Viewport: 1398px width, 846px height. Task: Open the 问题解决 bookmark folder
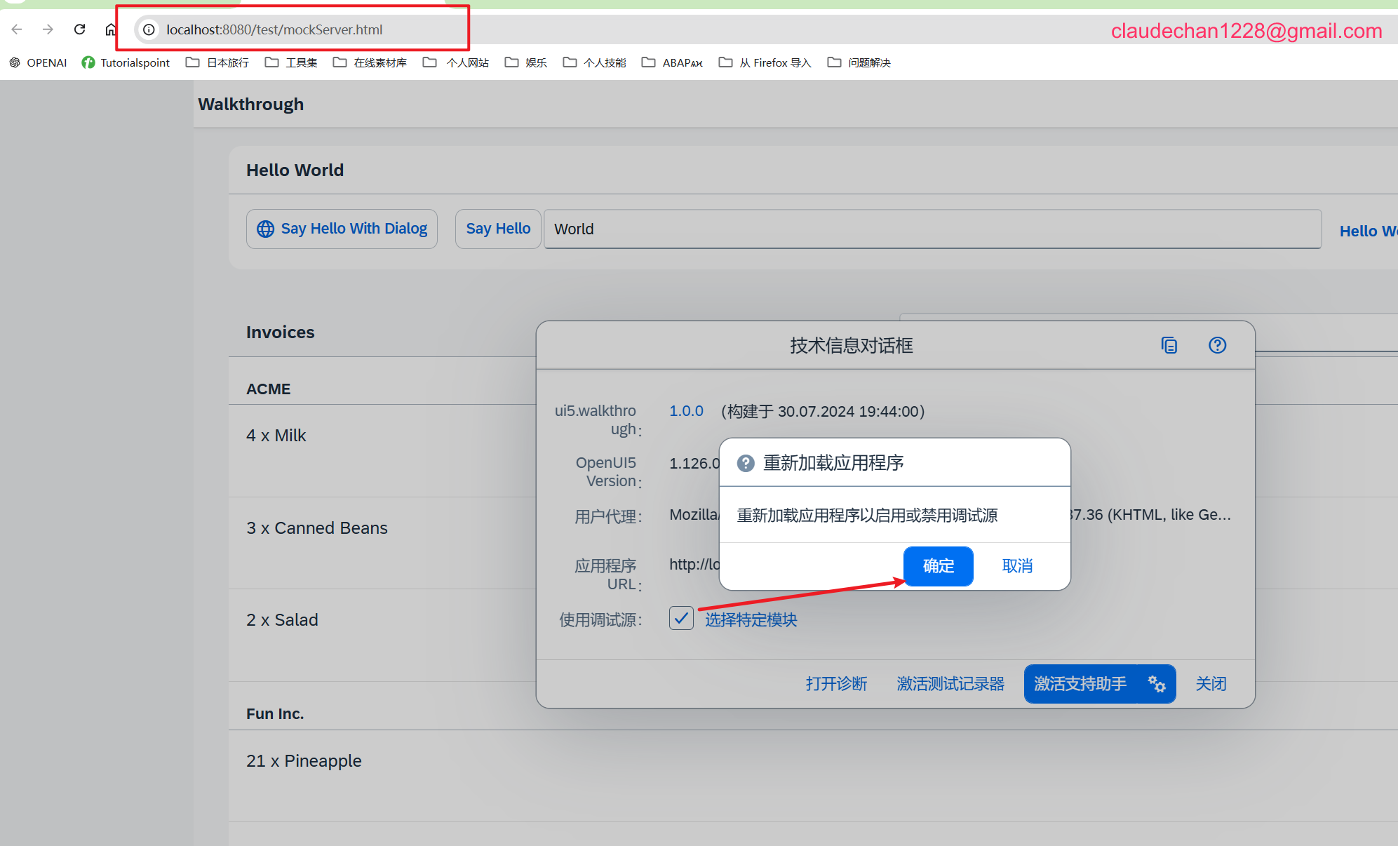coord(859,62)
